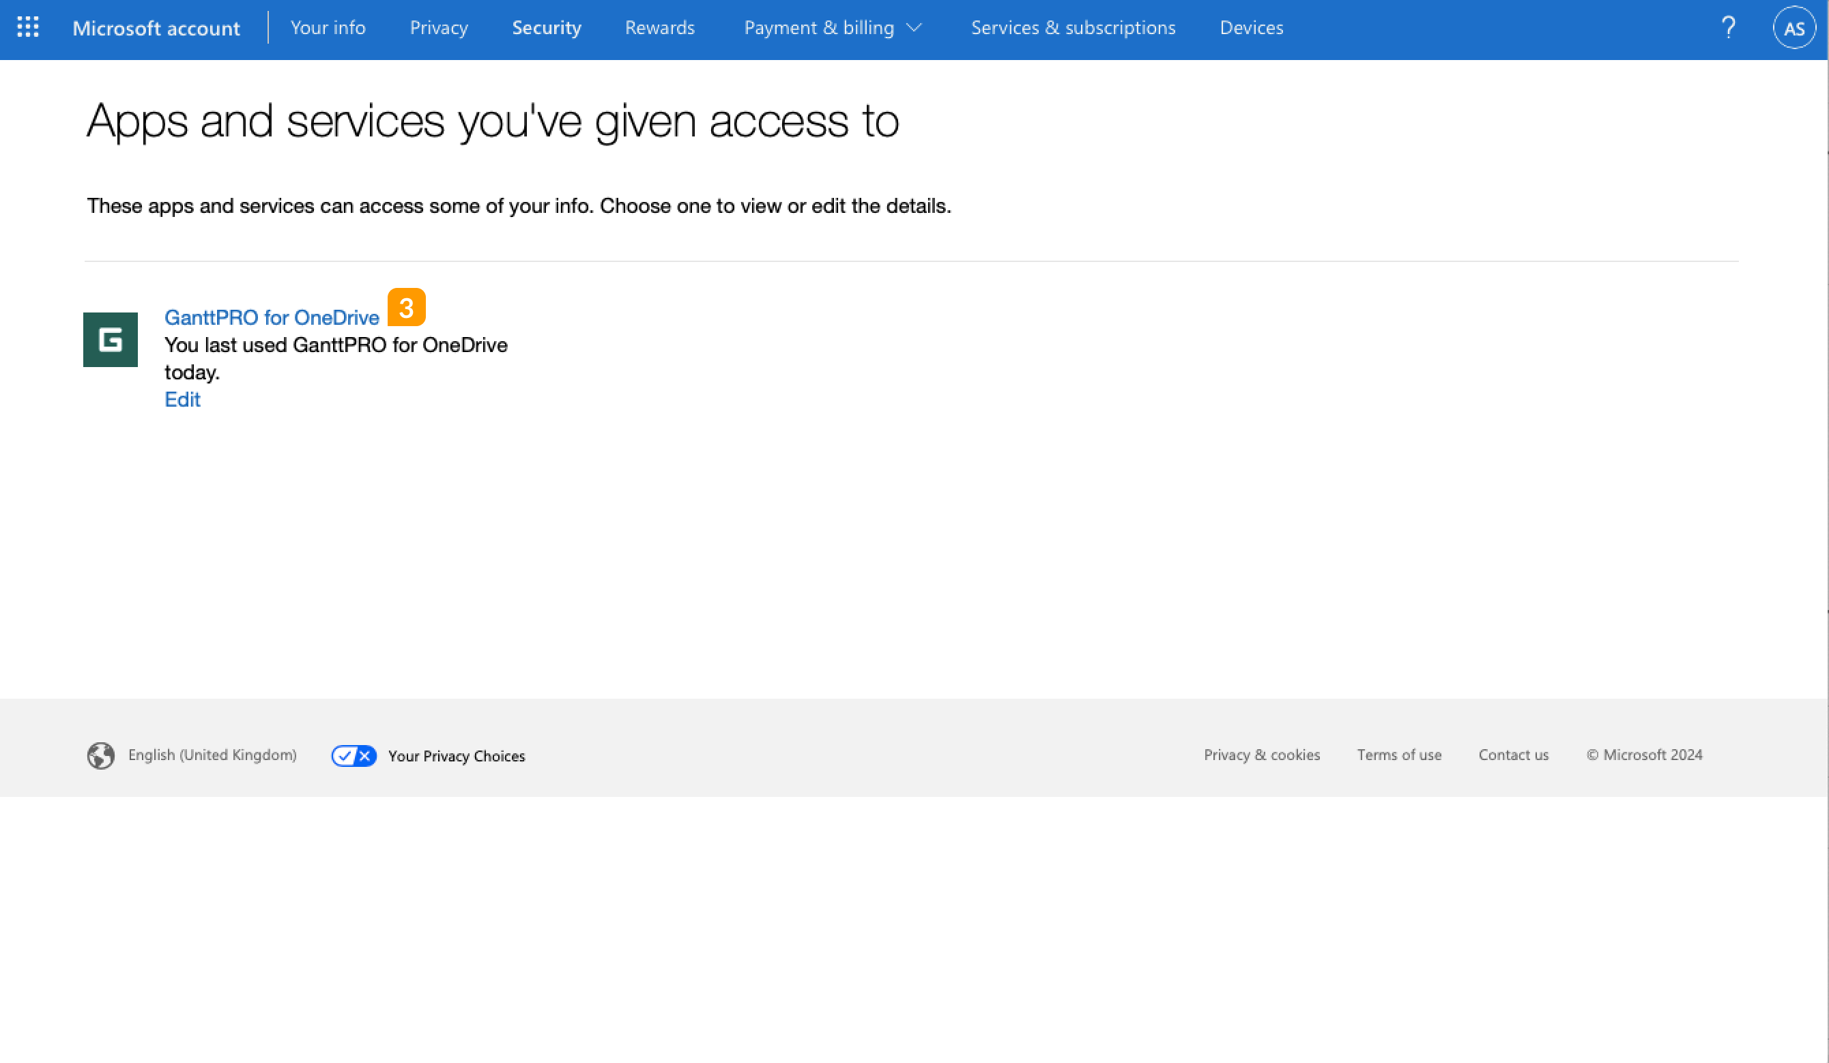Screen dimensions: 1829x1063
Task: Open the app launcher waffle icon
Action: point(27,27)
